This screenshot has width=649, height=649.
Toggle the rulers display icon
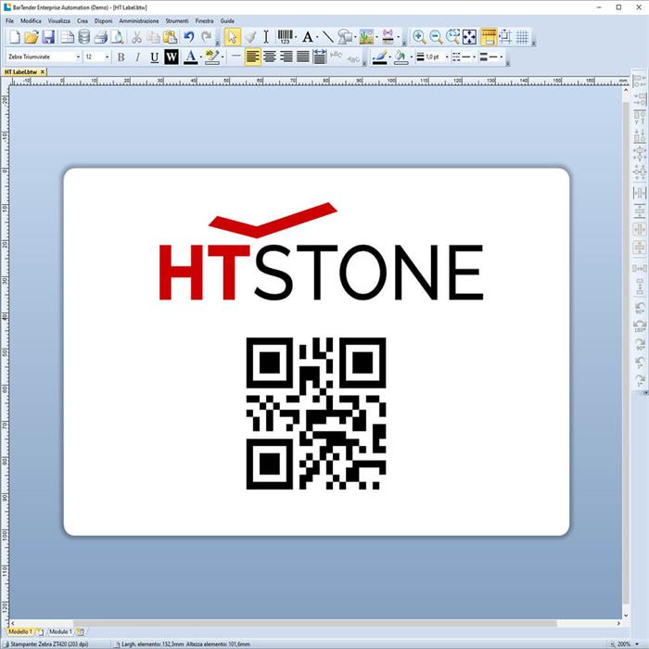pyautogui.click(x=489, y=37)
